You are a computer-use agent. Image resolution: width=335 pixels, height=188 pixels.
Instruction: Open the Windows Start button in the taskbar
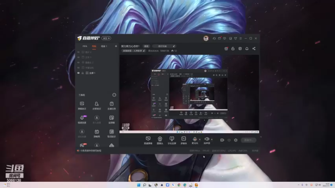point(139,185)
